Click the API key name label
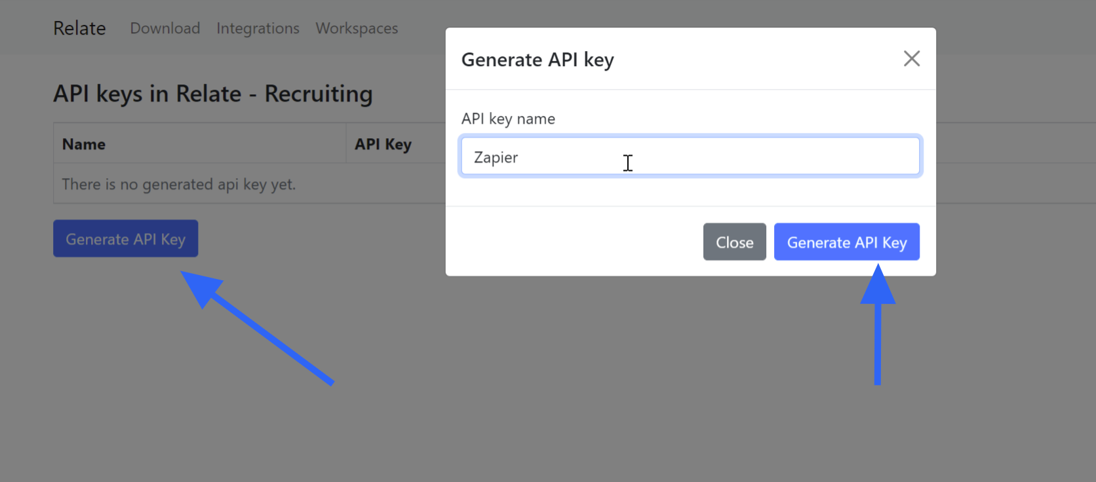 tap(508, 119)
